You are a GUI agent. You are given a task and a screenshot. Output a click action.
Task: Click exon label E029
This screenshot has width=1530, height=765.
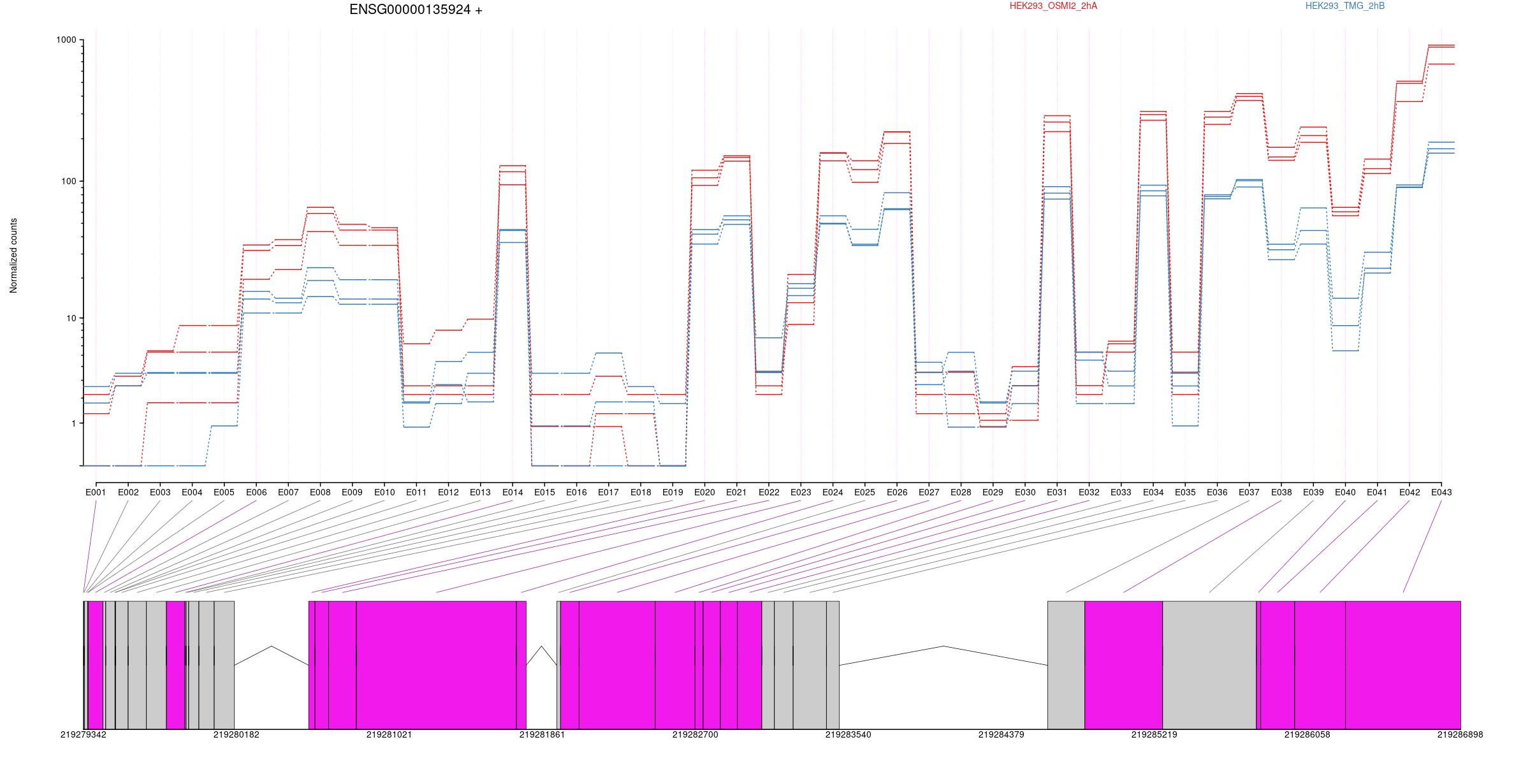tap(993, 492)
